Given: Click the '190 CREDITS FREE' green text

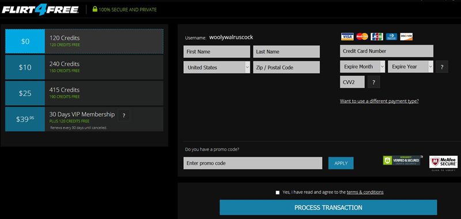Looking at the screenshot, I should pos(65,97).
